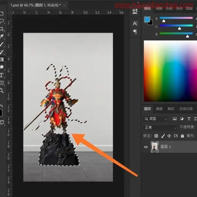Open the Paragraph panel icon
The height and width of the screenshot is (197, 197).
[135, 32]
